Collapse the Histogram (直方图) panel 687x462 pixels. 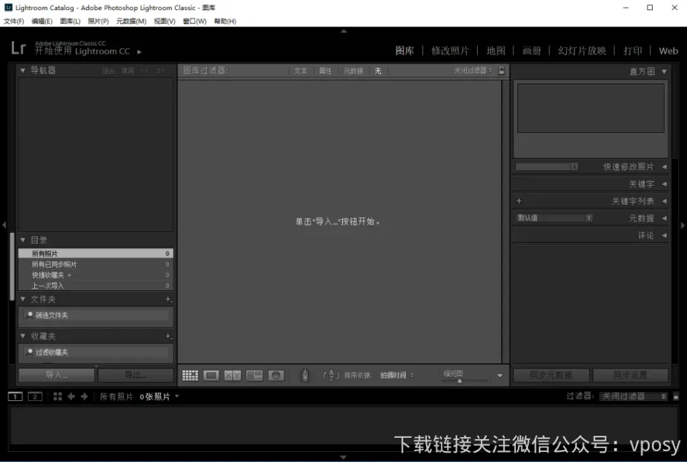pyautogui.click(x=664, y=71)
